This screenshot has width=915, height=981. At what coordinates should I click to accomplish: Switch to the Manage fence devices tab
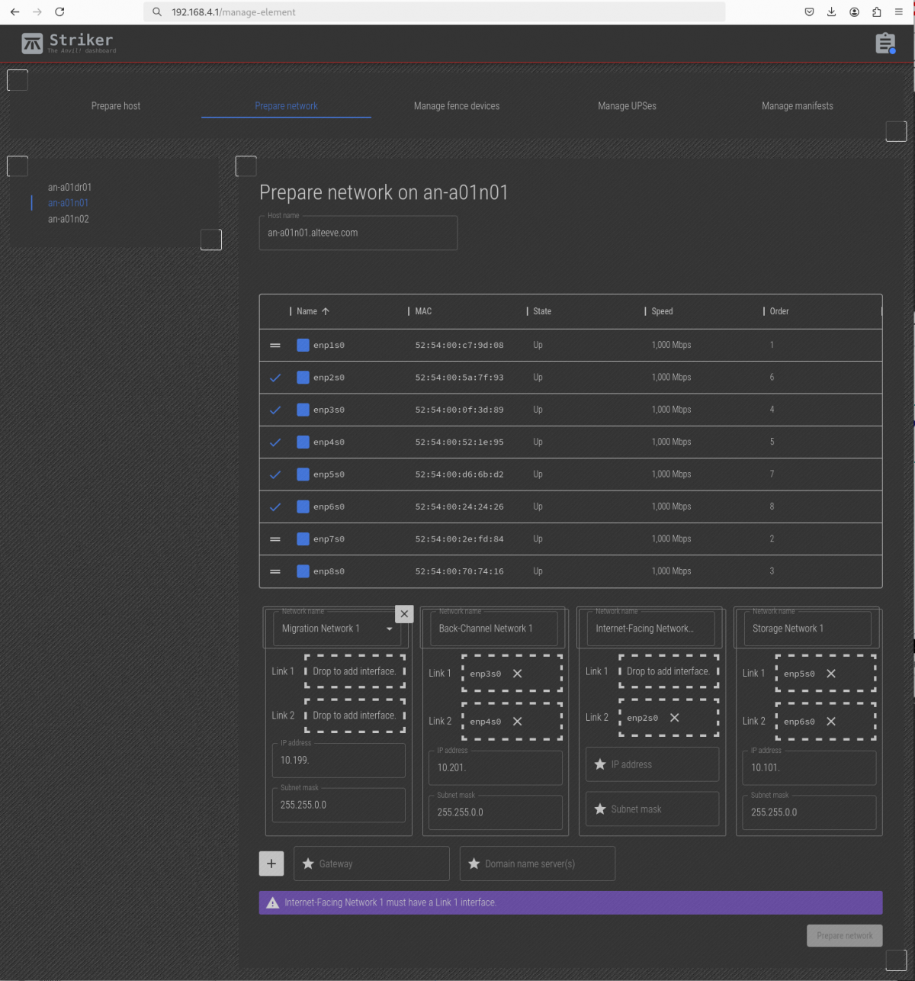coord(456,106)
